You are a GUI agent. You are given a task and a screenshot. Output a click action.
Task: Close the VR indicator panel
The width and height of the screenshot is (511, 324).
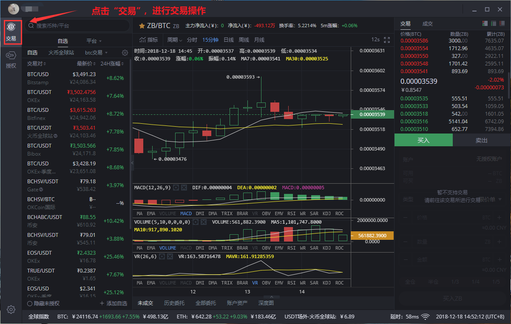170,256
